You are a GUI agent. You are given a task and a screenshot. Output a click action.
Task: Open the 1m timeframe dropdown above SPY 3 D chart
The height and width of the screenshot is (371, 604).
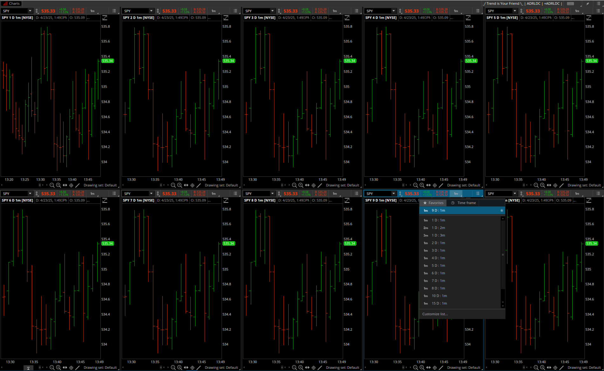(x=335, y=11)
